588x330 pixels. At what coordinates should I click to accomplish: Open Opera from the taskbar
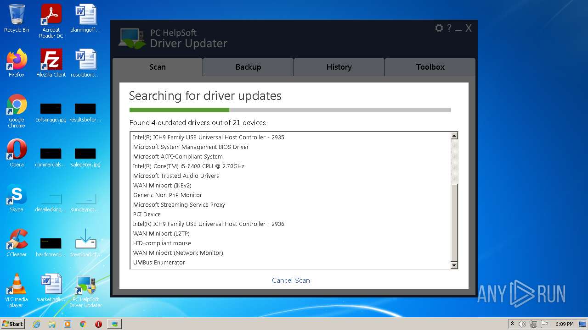98,324
